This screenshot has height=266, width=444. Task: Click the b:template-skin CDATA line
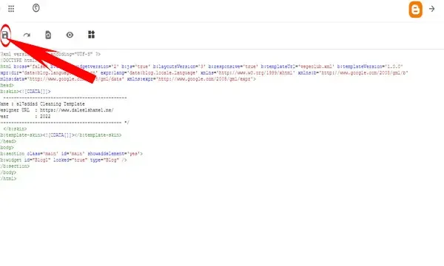pos(61,135)
